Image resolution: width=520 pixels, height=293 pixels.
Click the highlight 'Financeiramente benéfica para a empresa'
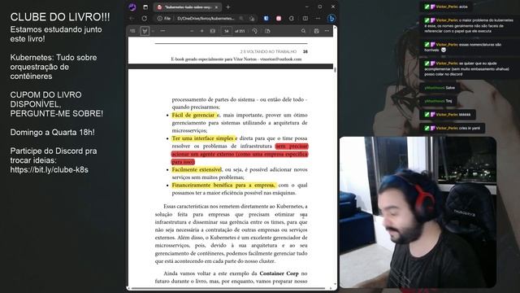[x=224, y=185]
